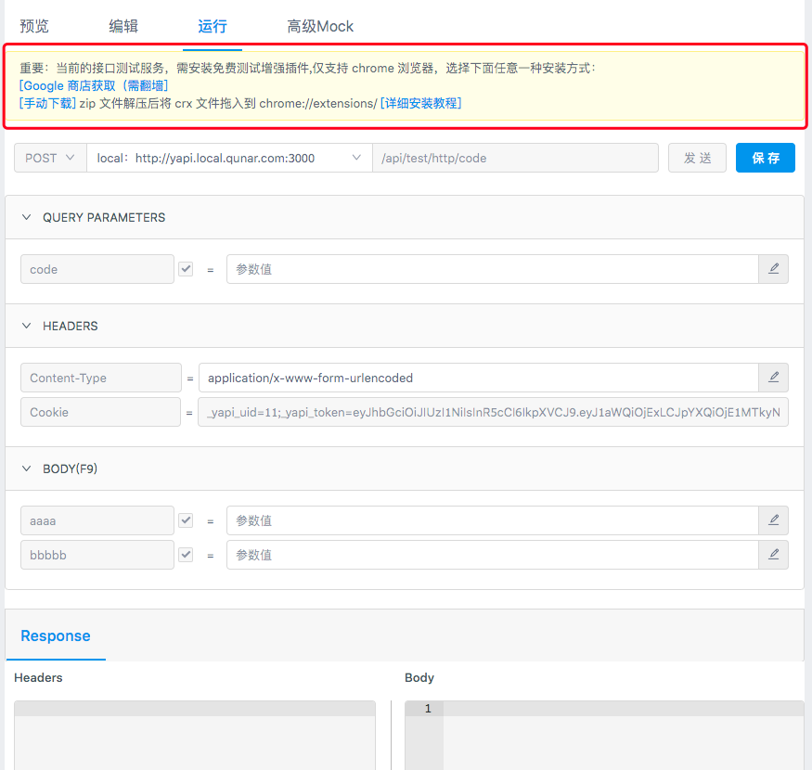Screen dimensions: 812x770
Task: Switch to the 编辑 tab
Action: (x=123, y=26)
